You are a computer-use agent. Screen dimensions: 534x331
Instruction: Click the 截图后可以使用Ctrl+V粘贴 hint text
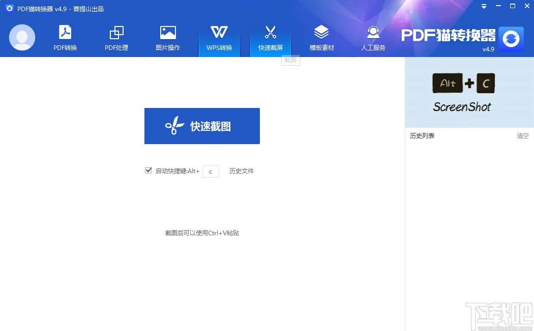[202, 233]
